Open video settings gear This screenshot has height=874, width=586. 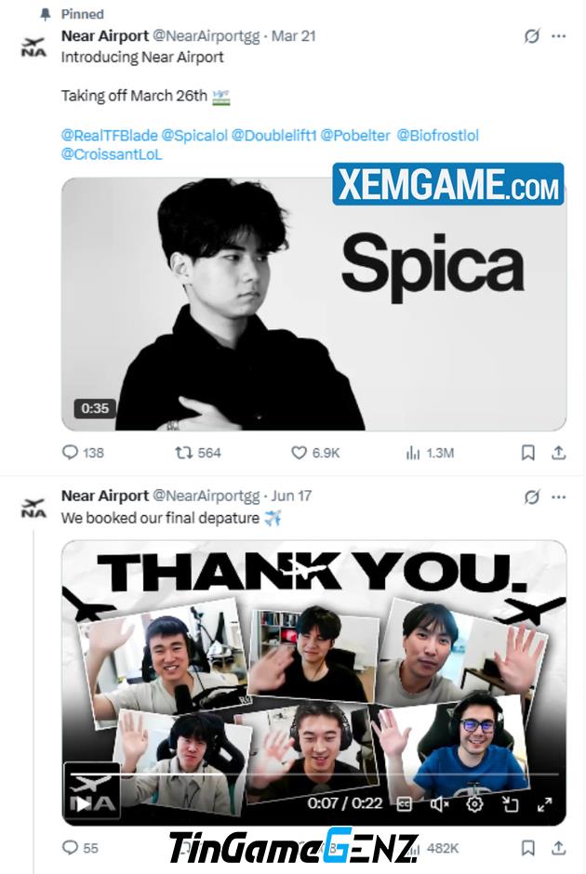(x=474, y=803)
